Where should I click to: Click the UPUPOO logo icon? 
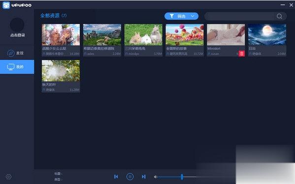(6, 5)
